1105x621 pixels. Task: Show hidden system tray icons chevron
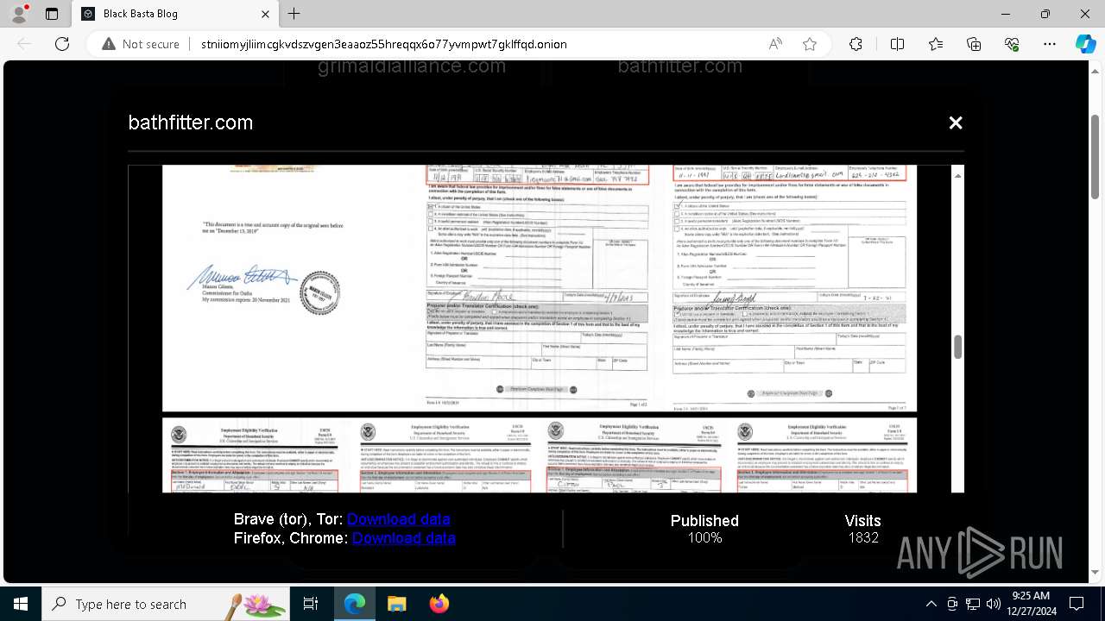click(931, 604)
